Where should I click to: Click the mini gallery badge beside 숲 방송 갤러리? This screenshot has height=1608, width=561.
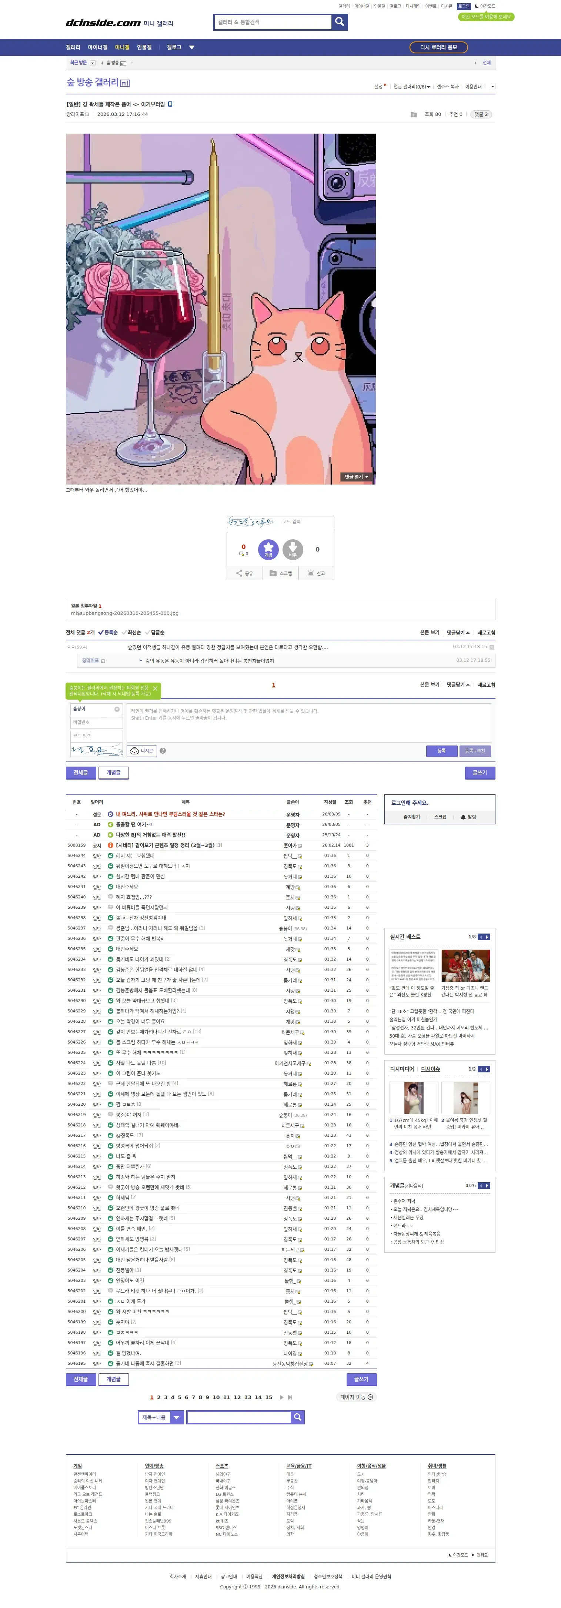click(125, 84)
